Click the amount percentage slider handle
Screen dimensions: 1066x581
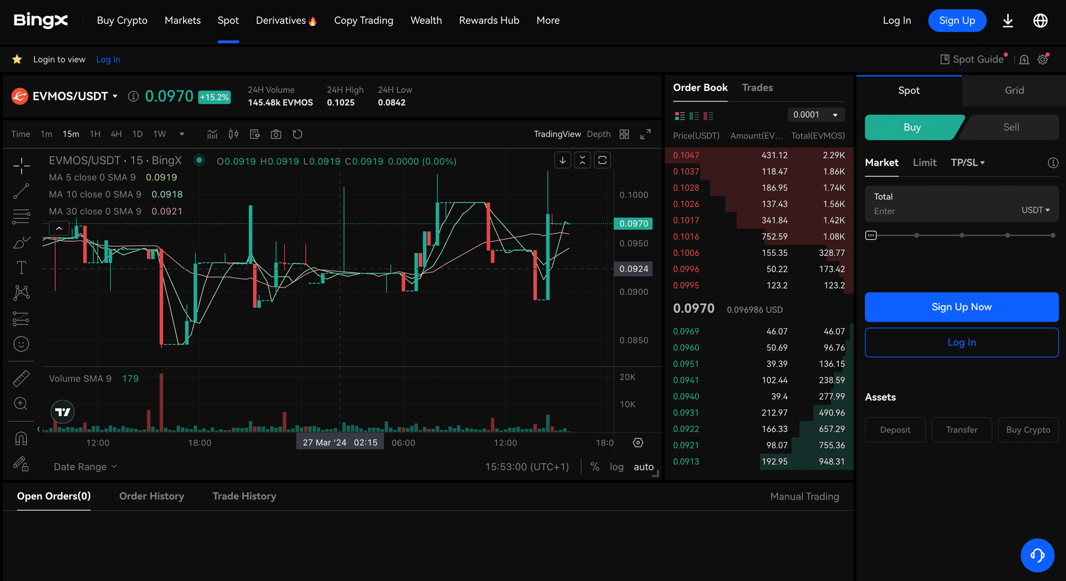pyautogui.click(x=871, y=235)
